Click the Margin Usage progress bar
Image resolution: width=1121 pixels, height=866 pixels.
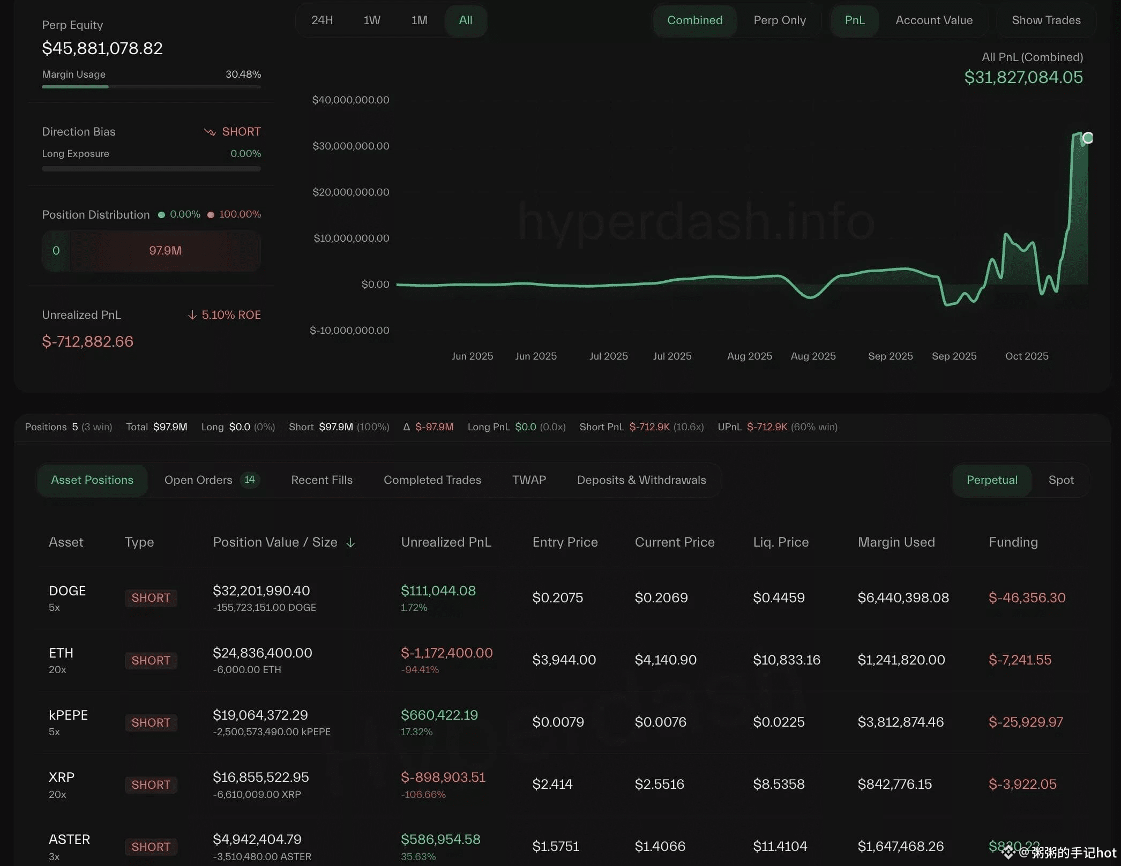point(151,87)
